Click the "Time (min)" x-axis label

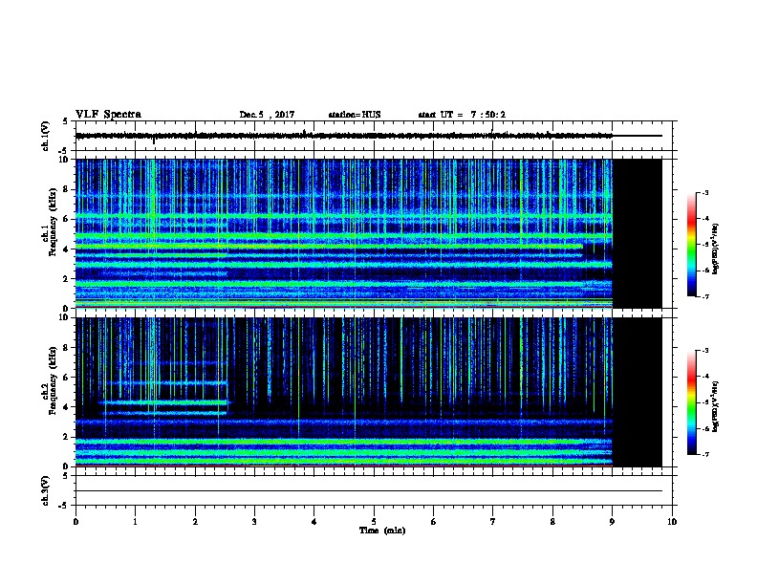382,531
